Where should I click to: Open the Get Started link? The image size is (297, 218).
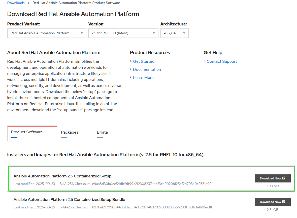point(144,61)
